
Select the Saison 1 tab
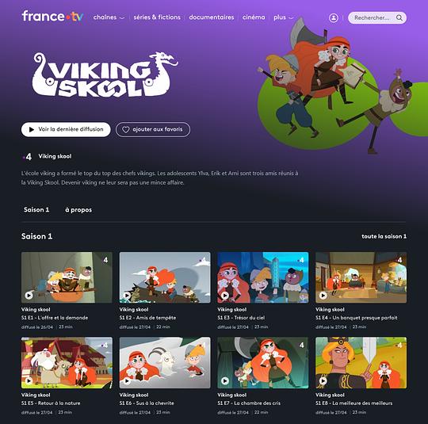(36, 210)
